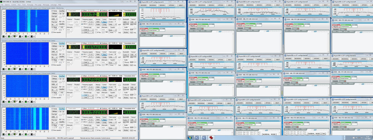Enable IF Rec checkbox in Channel 1
Screen dimensions: 373x140
click(96, 33)
